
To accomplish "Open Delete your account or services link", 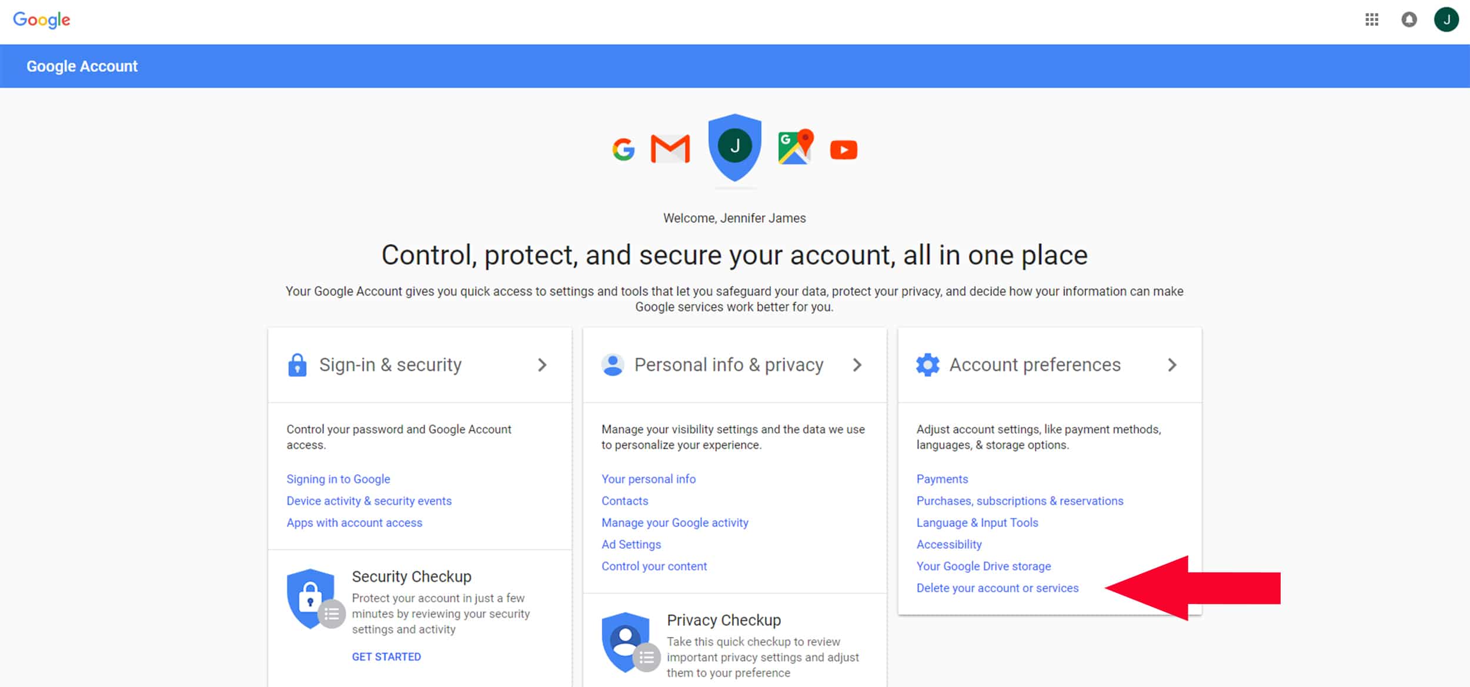I will (x=995, y=588).
